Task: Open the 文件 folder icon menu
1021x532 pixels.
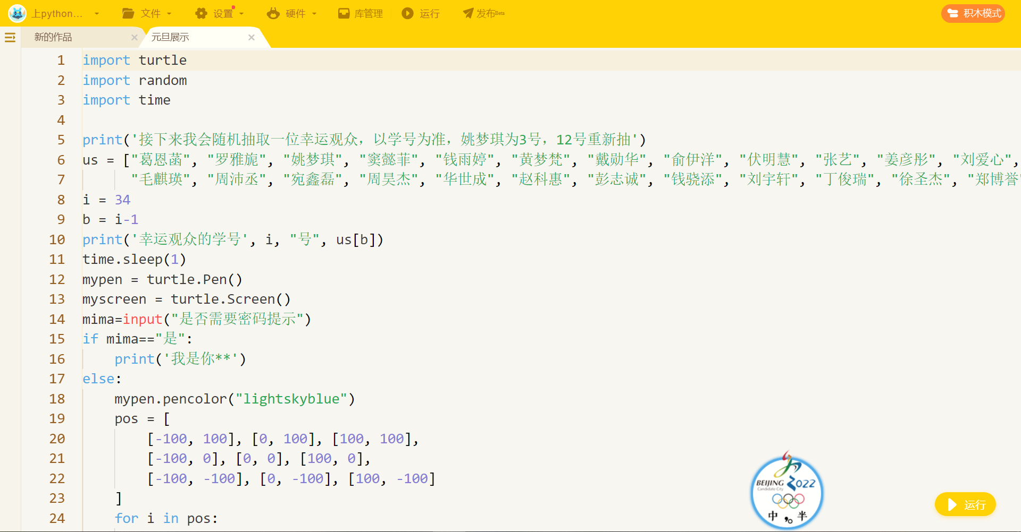Action: click(x=128, y=14)
